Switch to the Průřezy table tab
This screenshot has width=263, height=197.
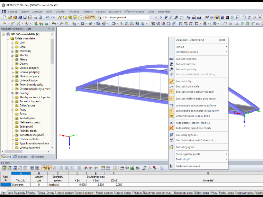[x=137, y=193]
